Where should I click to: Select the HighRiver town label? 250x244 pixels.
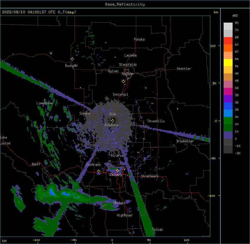125,215
